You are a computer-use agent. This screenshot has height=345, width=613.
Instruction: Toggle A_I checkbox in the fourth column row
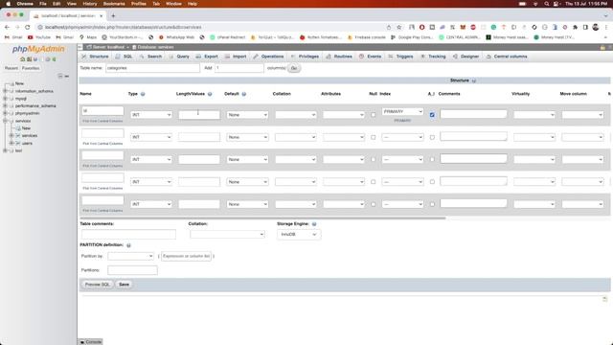point(432,182)
